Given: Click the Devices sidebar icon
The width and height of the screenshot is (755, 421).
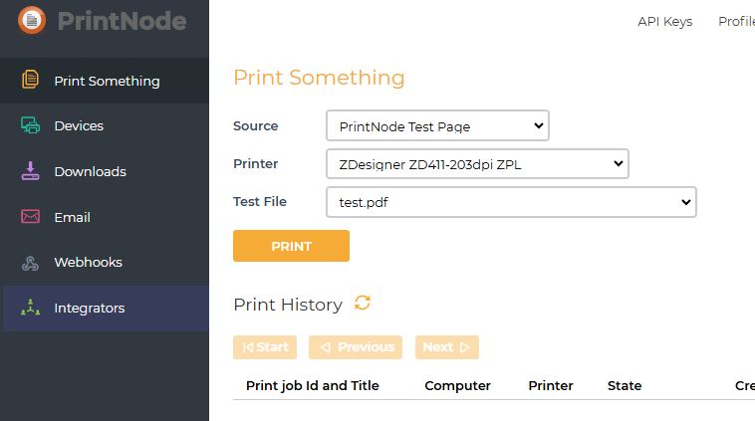Looking at the screenshot, I should [31, 126].
